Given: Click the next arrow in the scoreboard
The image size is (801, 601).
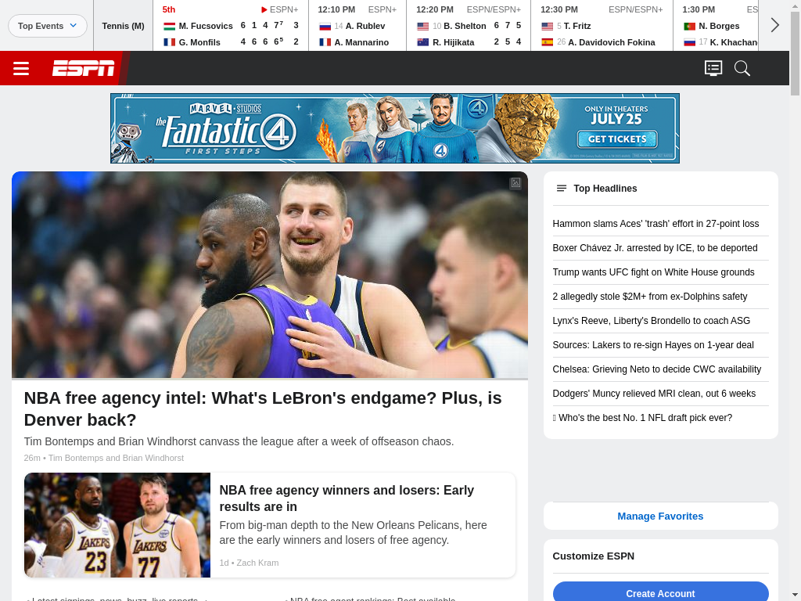Looking at the screenshot, I should coord(774,25).
